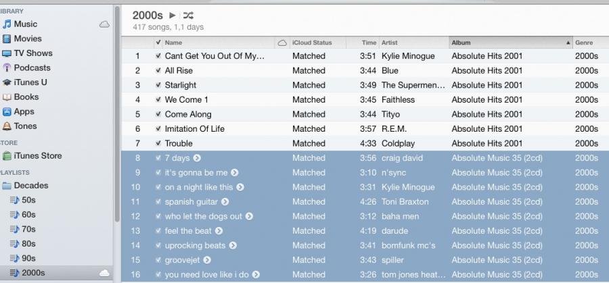Click arrow beside 'feel the beat'
This screenshot has width=609, height=283.
pos(219,231)
